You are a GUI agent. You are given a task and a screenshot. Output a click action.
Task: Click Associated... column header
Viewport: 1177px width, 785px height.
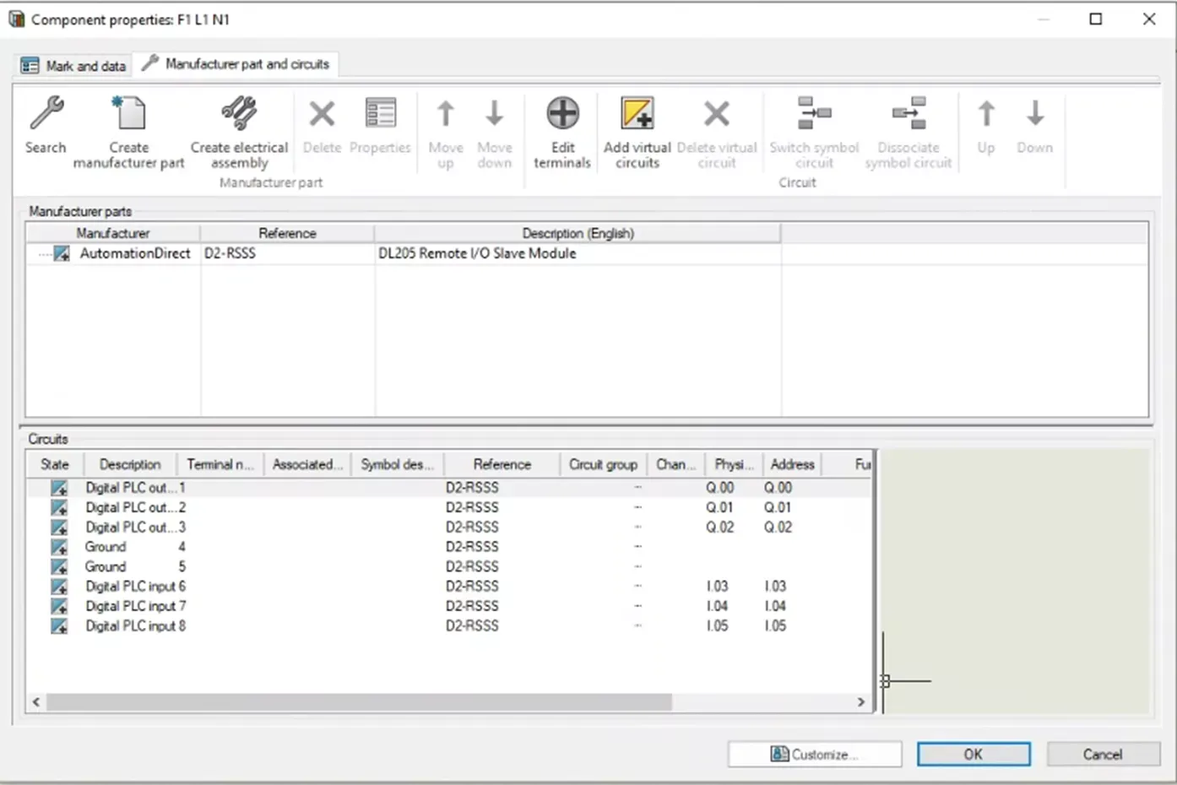click(308, 464)
